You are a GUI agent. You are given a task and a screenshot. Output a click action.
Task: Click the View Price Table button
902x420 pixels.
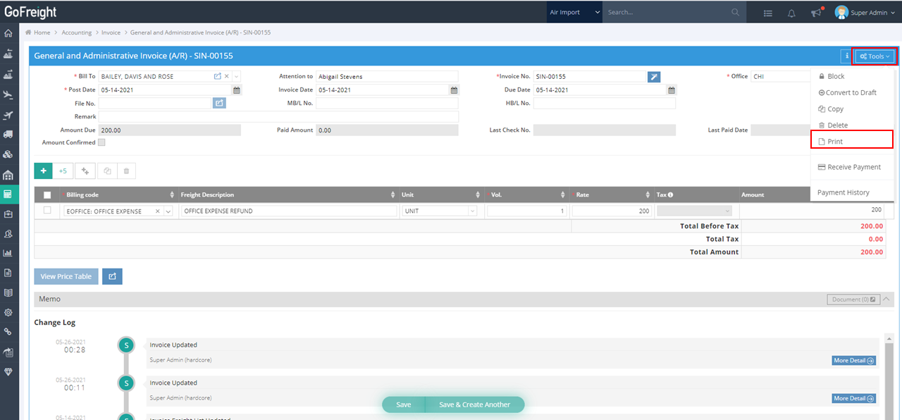tap(66, 276)
